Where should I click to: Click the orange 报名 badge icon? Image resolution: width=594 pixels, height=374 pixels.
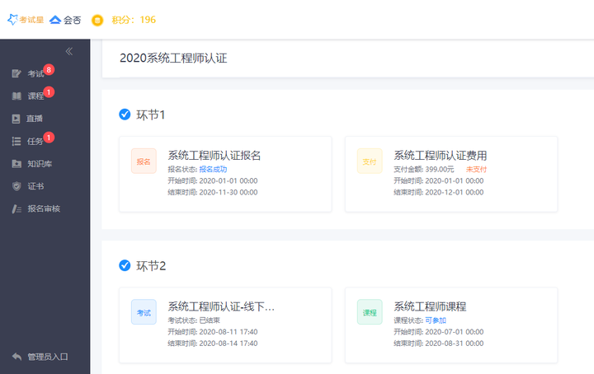[144, 161]
